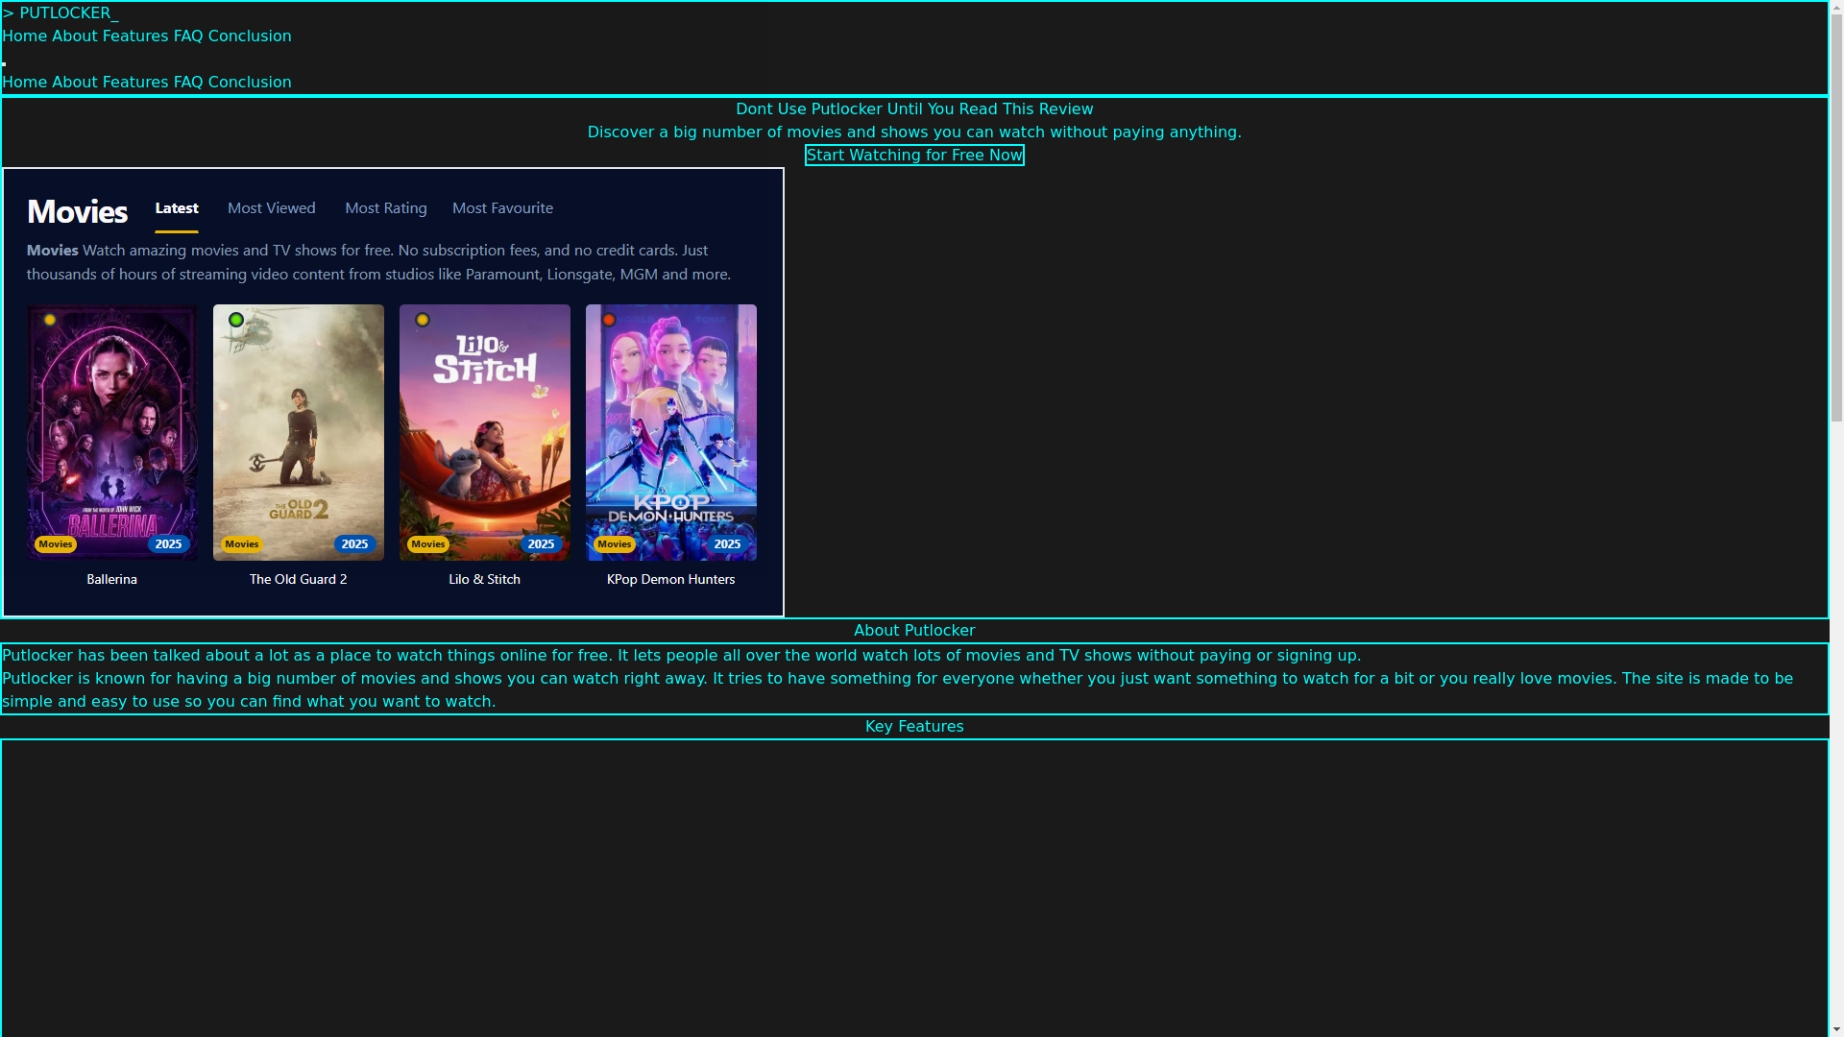Click Movies badge on Lilo & Stitch poster
1844x1037 pixels.
pyautogui.click(x=428, y=544)
